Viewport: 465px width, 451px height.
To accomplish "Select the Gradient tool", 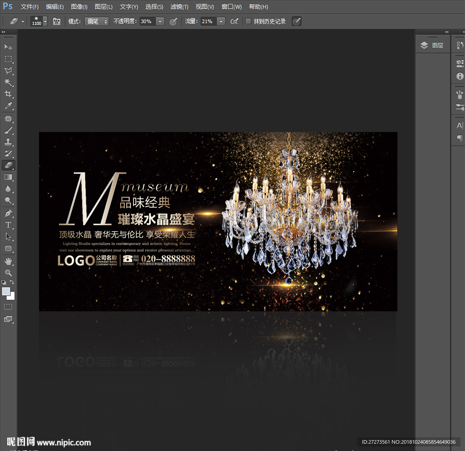I will [x=8, y=177].
